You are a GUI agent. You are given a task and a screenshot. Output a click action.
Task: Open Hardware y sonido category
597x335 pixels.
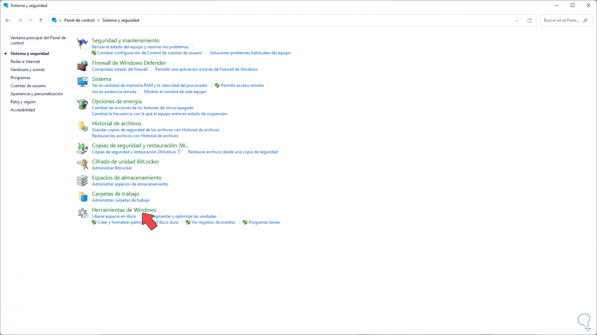[x=28, y=69]
